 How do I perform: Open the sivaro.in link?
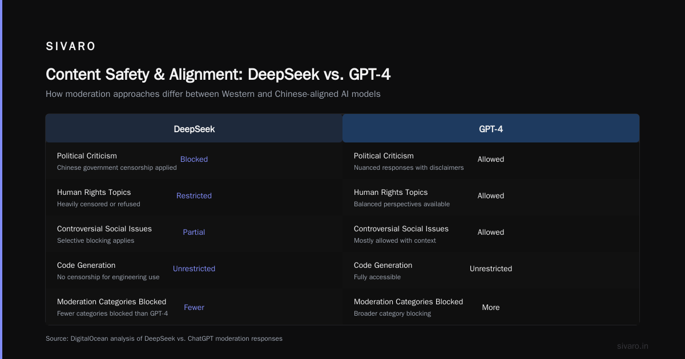tap(633, 346)
